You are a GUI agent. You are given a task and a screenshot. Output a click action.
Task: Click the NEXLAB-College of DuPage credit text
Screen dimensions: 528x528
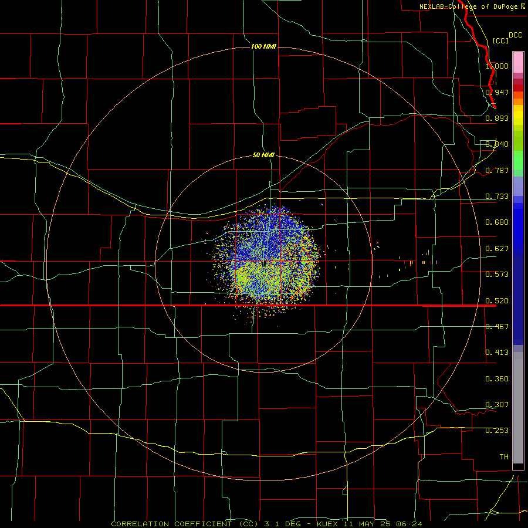468,6
